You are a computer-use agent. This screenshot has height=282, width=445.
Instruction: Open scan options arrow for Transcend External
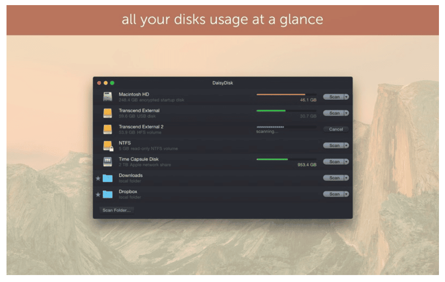click(x=346, y=113)
